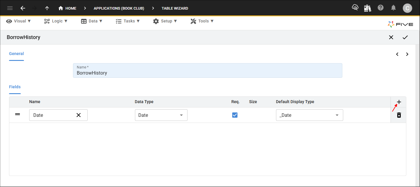Delete the Date field row
Viewport: 420px width, 187px height.
point(399,115)
